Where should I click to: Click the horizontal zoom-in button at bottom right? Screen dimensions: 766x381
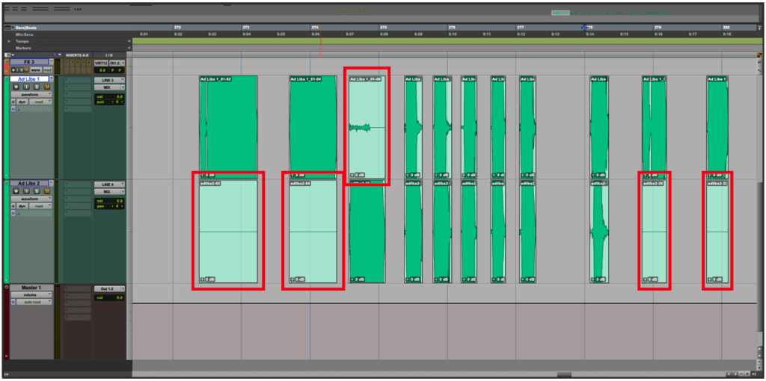[x=747, y=374]
